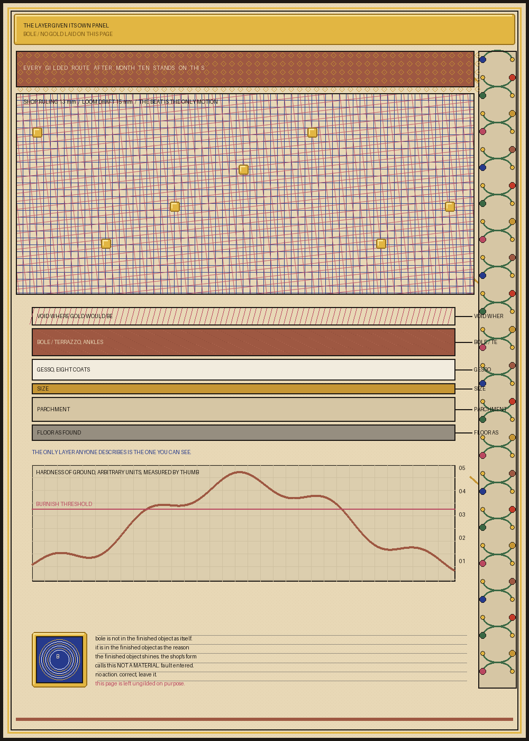Image resolution: width=529 pixels, height=741 pixels.
Task: Click the truncated 'BOLE / TE' callout label
Action: tap(486, 342)
